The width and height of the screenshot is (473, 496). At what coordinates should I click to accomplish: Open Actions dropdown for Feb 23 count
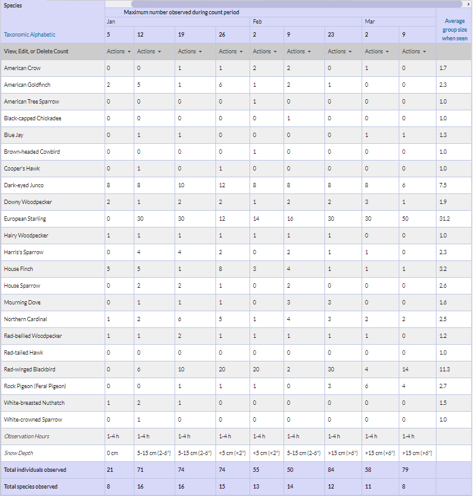click(x=340, y=51)
